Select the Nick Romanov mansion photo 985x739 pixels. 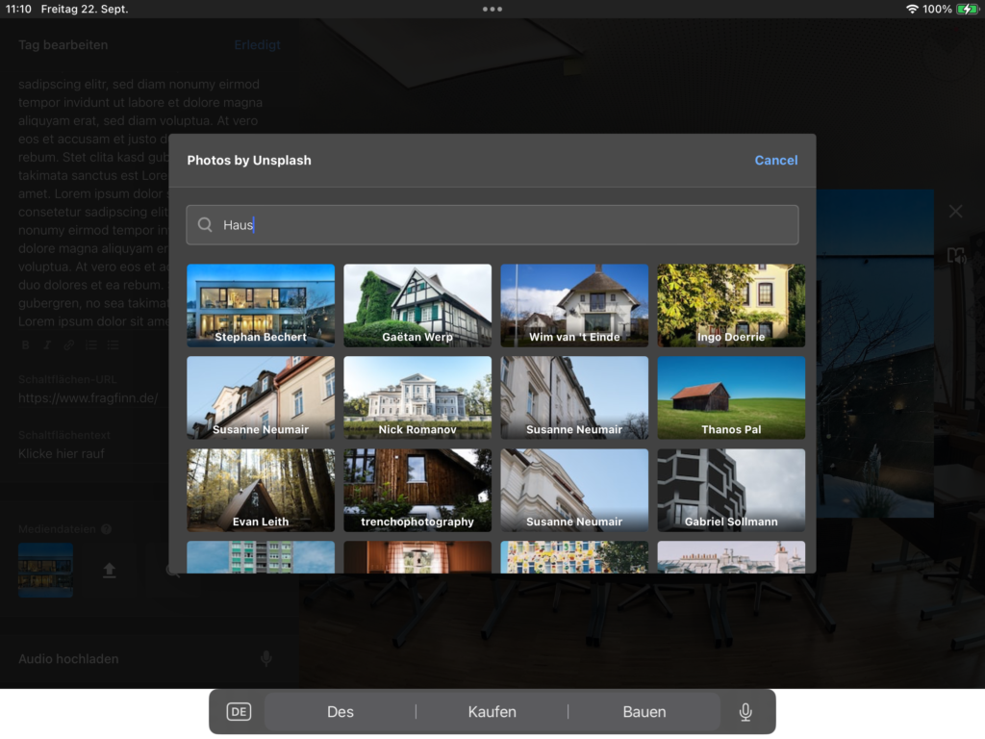[x=417, y=397]
